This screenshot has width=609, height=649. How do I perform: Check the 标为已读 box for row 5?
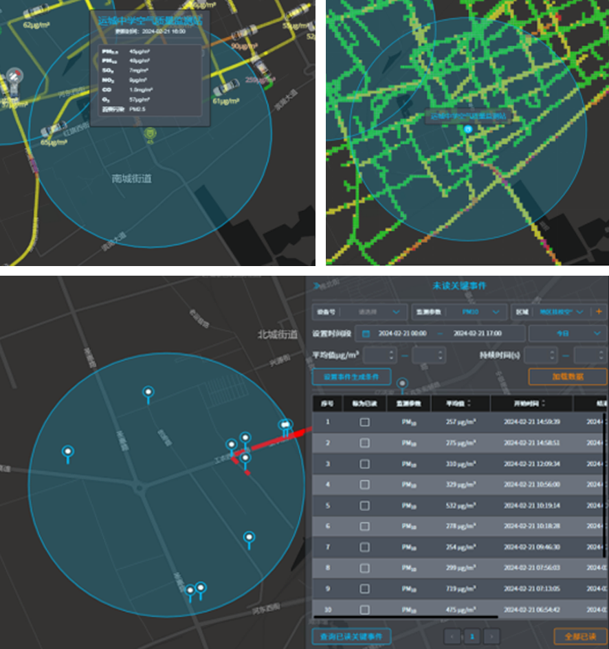[365, 506]
